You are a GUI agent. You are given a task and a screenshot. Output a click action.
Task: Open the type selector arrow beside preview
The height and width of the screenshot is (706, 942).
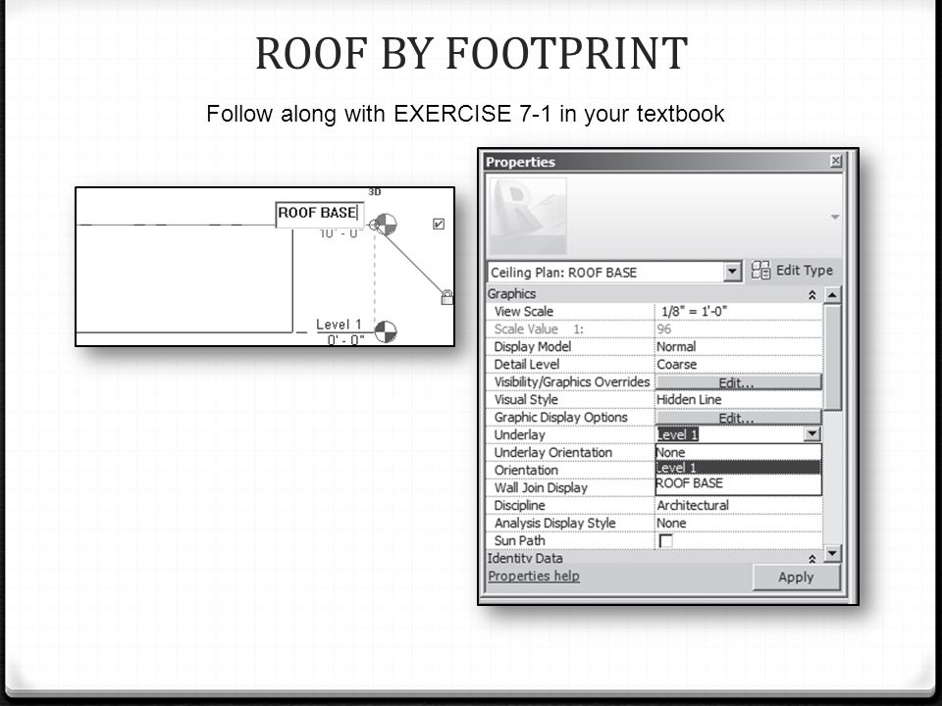click(835, 217)
